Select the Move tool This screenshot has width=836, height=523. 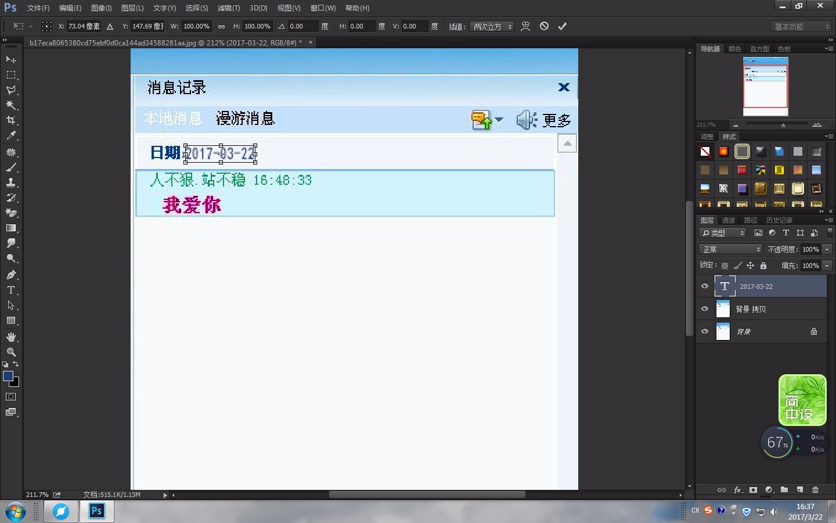pos(11,59)
